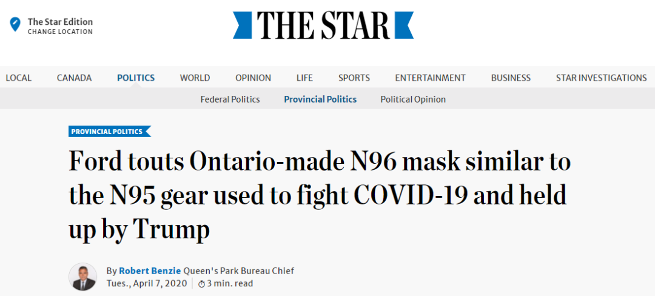The image size is (655, 296).
Task: Click the Provincial Politics category tag
Action: (110, 132)
